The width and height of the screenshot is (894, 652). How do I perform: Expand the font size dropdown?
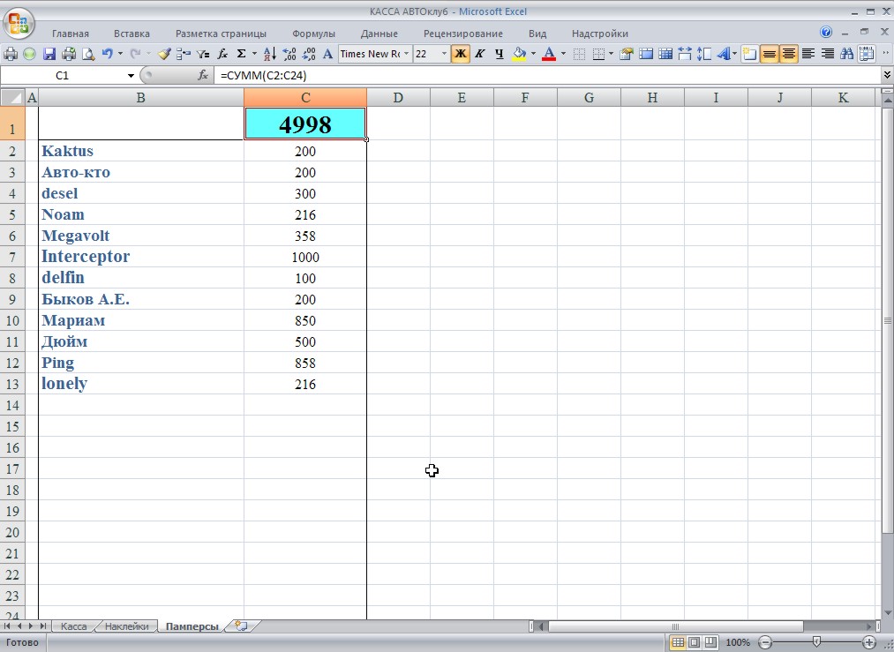pos(444,54)
